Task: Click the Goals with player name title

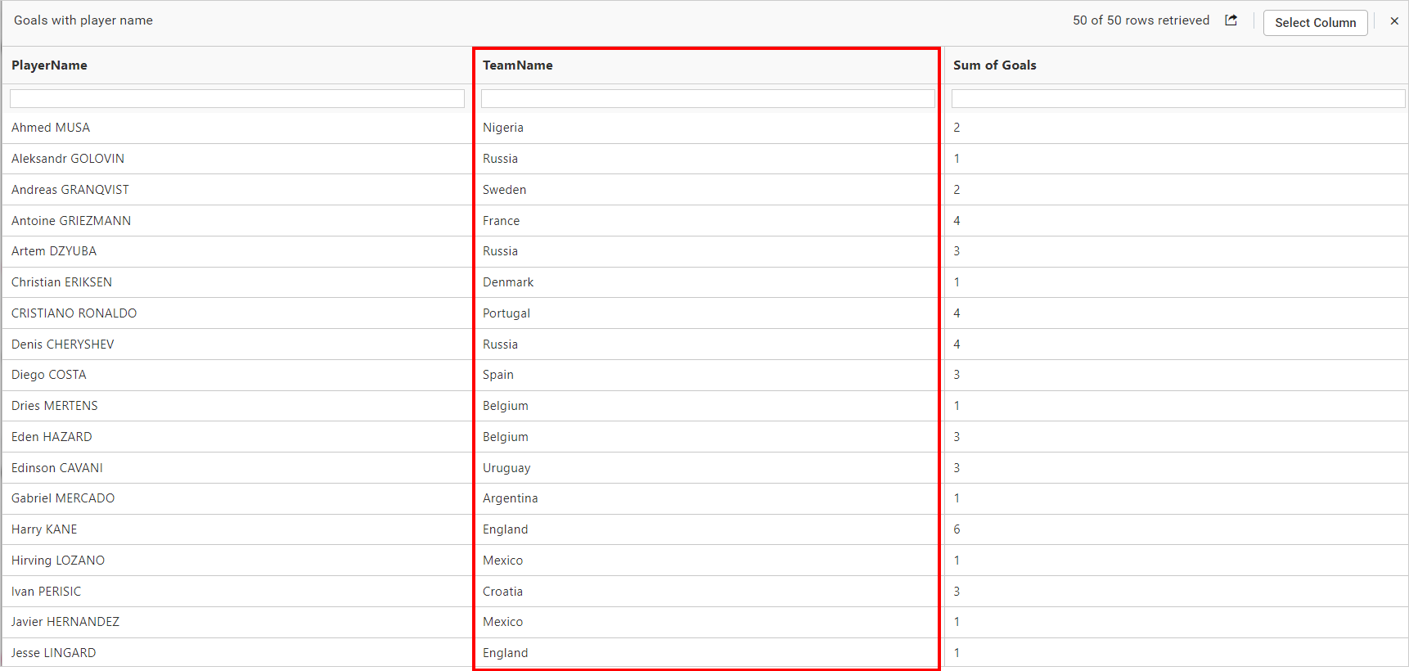Action: point(83,20)
